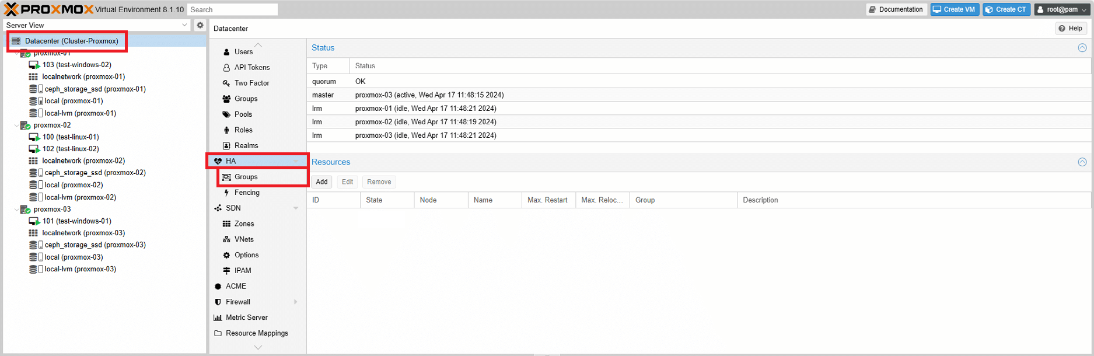The height and width of the screenshot is (356, 1094).
Task: Open Server View settings gear
Action: [200, 25]
